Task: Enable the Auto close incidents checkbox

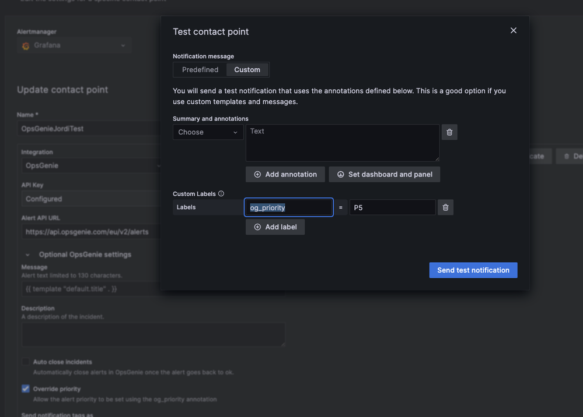Action: click(25, 362)
